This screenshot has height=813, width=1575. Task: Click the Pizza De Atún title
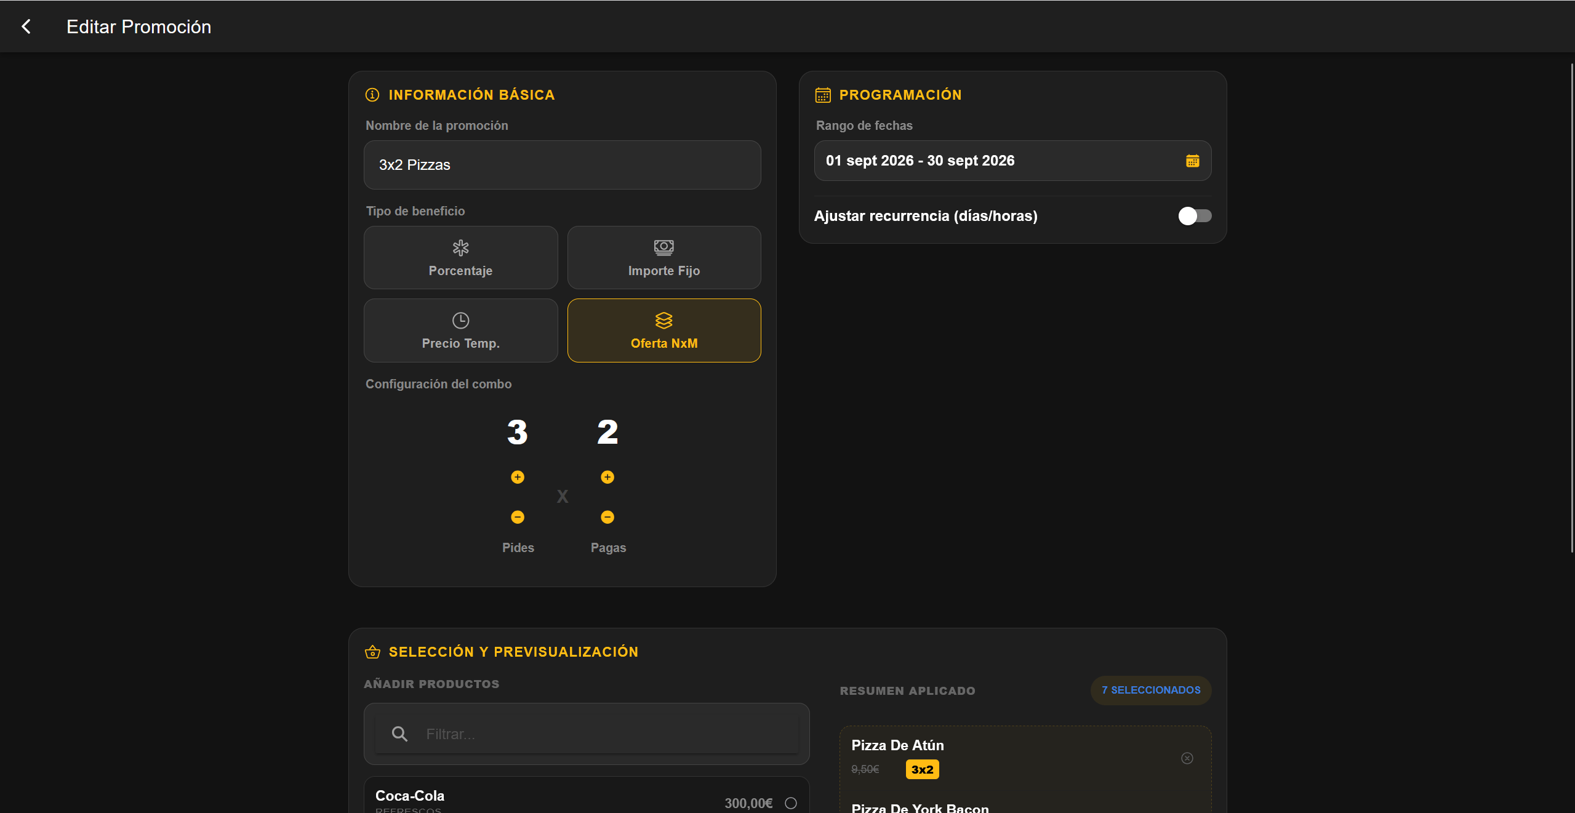pyautogui.click(x=897, y=745)
